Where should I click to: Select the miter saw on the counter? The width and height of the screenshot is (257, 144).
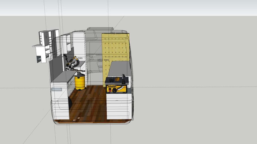coord(73,63)
